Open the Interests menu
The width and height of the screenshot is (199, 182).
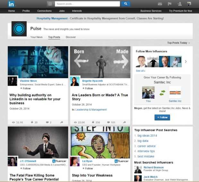pos(77,11)
